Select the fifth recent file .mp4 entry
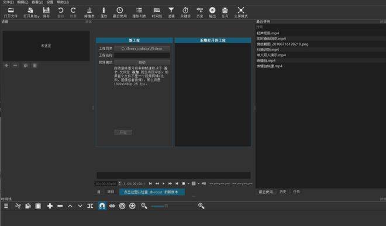The image size is (386, 226). click(x=271, y=55)
